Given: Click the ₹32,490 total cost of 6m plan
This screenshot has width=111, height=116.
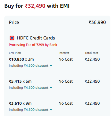Looking at the screenshot, I should 92,81.
